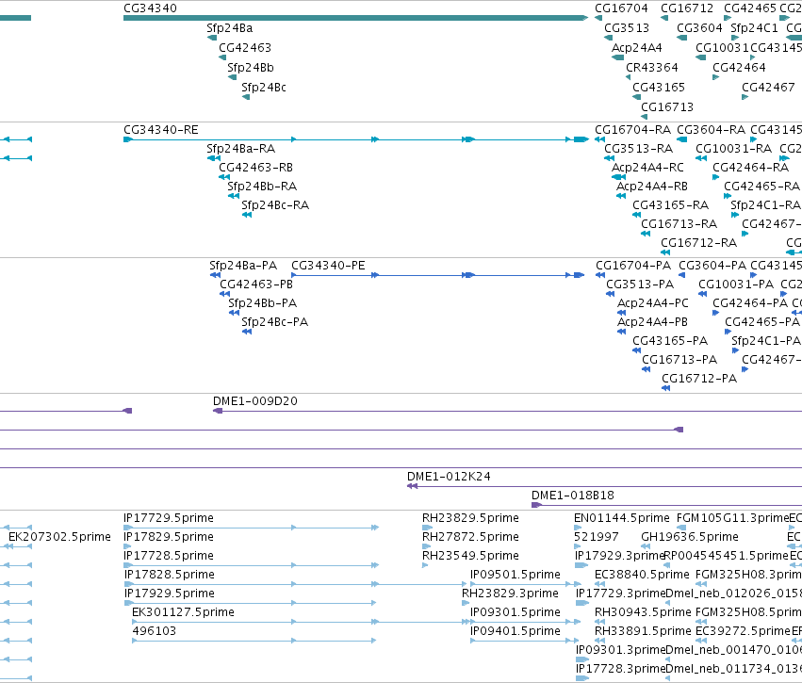Select the Sfp24Bb gene label
The width and height of the screenshot is (802, 683).
point(250,68)
